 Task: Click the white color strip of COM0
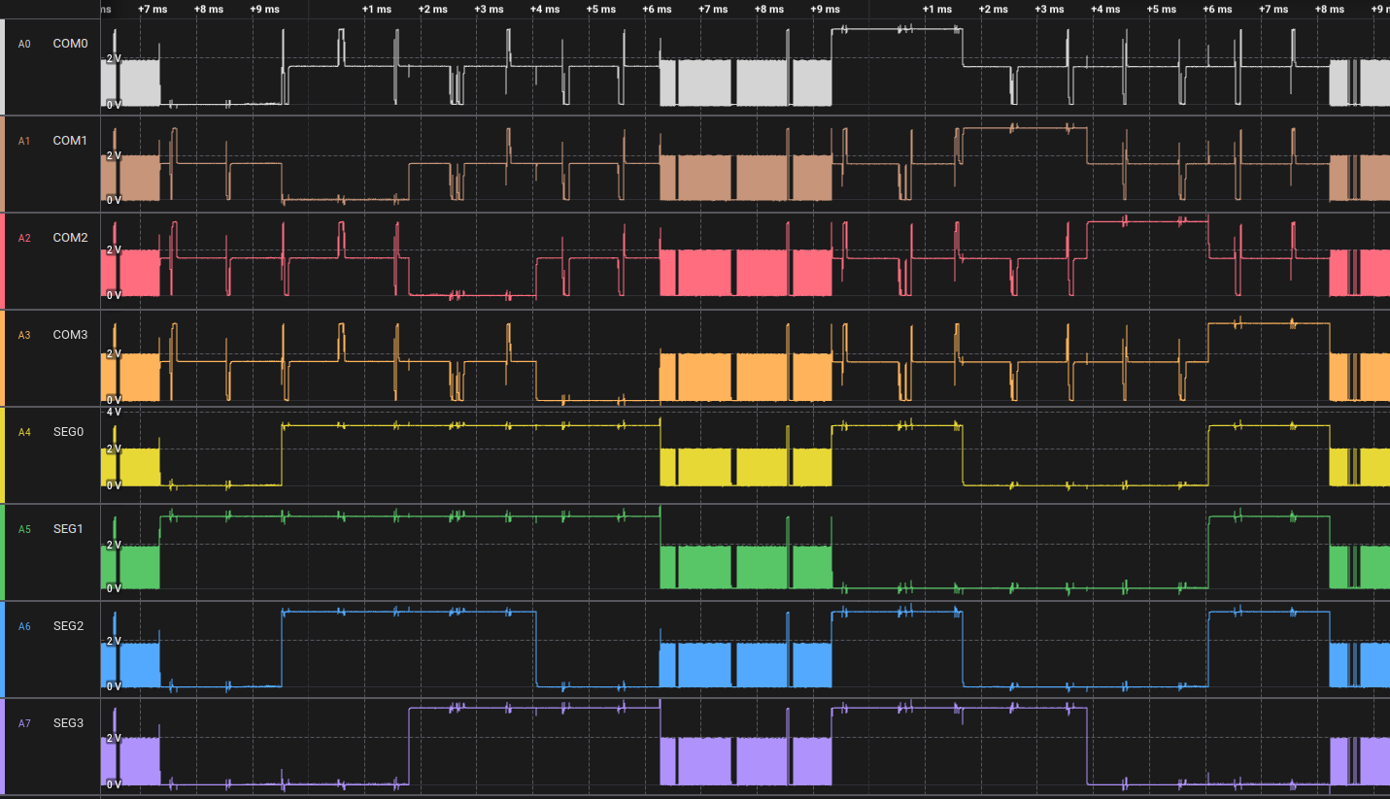[3, 66]
